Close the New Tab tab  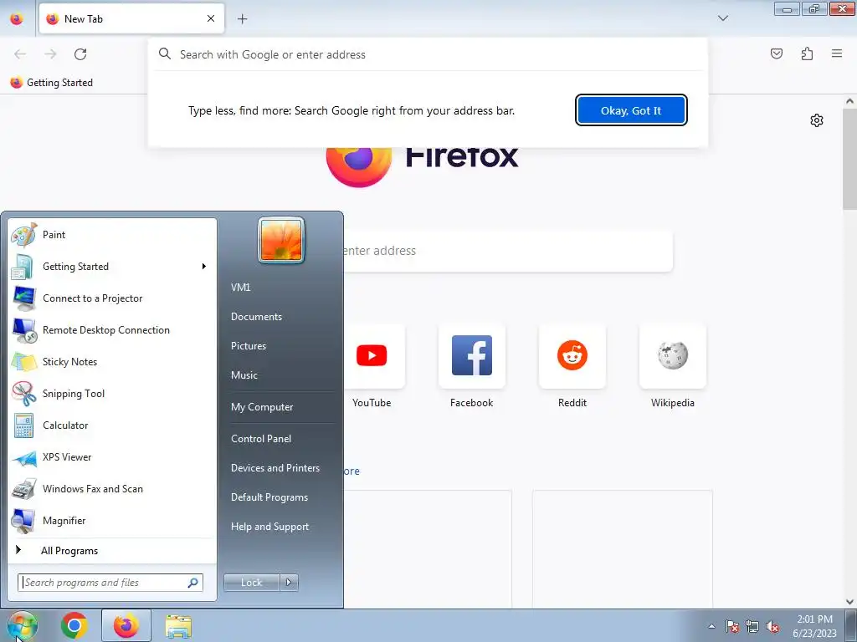(211, 18)
